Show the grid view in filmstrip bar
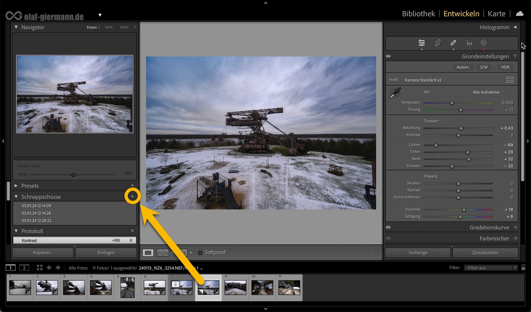Screen dimensions: 531x312 pyautogui.click(x=39, y=268)
